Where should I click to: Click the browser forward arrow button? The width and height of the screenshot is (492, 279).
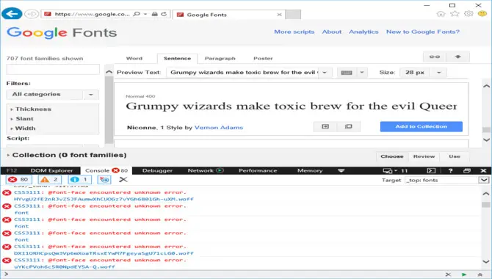(x=32, y=14)
